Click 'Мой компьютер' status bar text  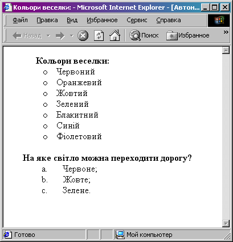coord(149,235)
